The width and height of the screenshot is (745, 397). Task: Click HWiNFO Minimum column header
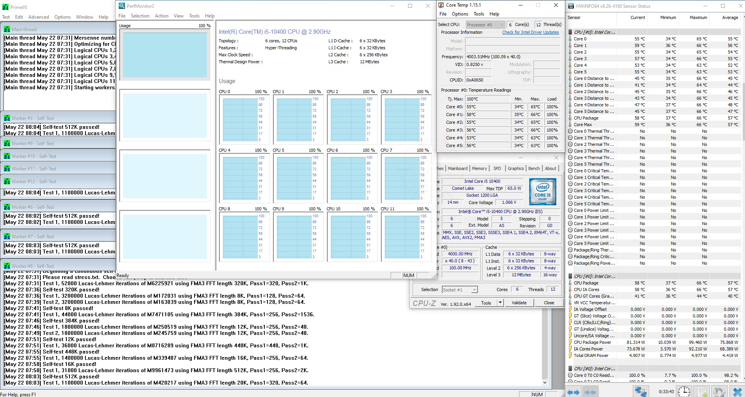click(x=668, y=17)
